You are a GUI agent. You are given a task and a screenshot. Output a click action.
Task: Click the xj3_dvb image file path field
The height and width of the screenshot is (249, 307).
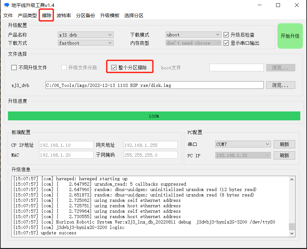point(154,85)
